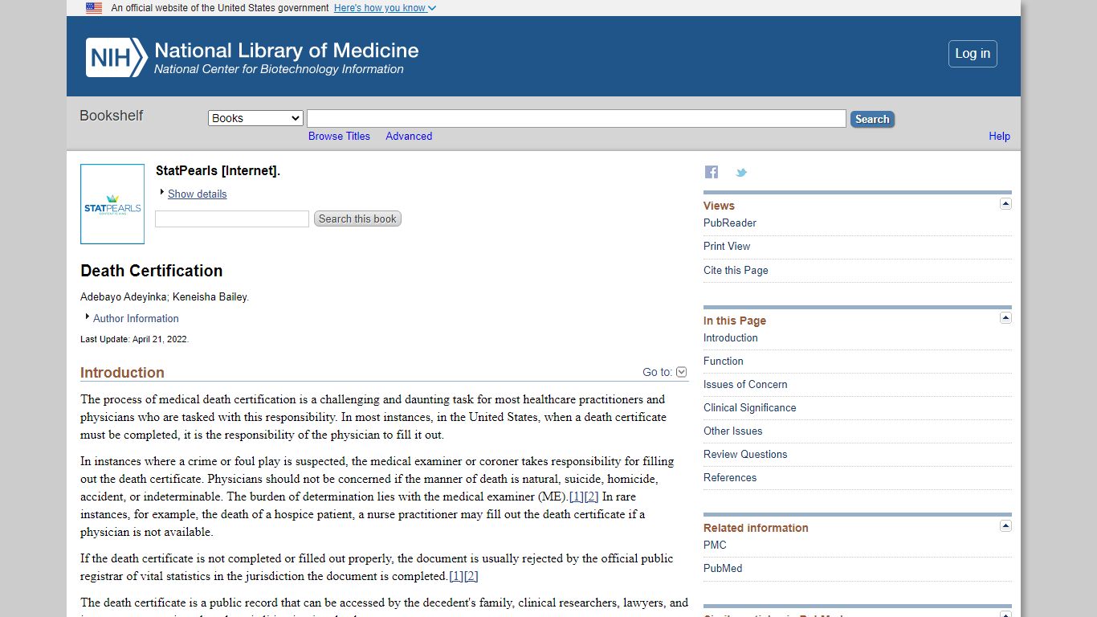
Task: Click the Death Certification heading
Action: 152,271
